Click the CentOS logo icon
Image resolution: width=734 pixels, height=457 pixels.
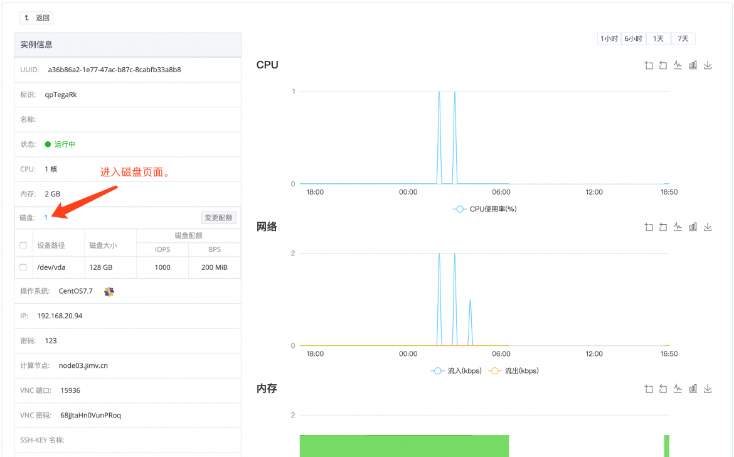click(x=109, y=292)
